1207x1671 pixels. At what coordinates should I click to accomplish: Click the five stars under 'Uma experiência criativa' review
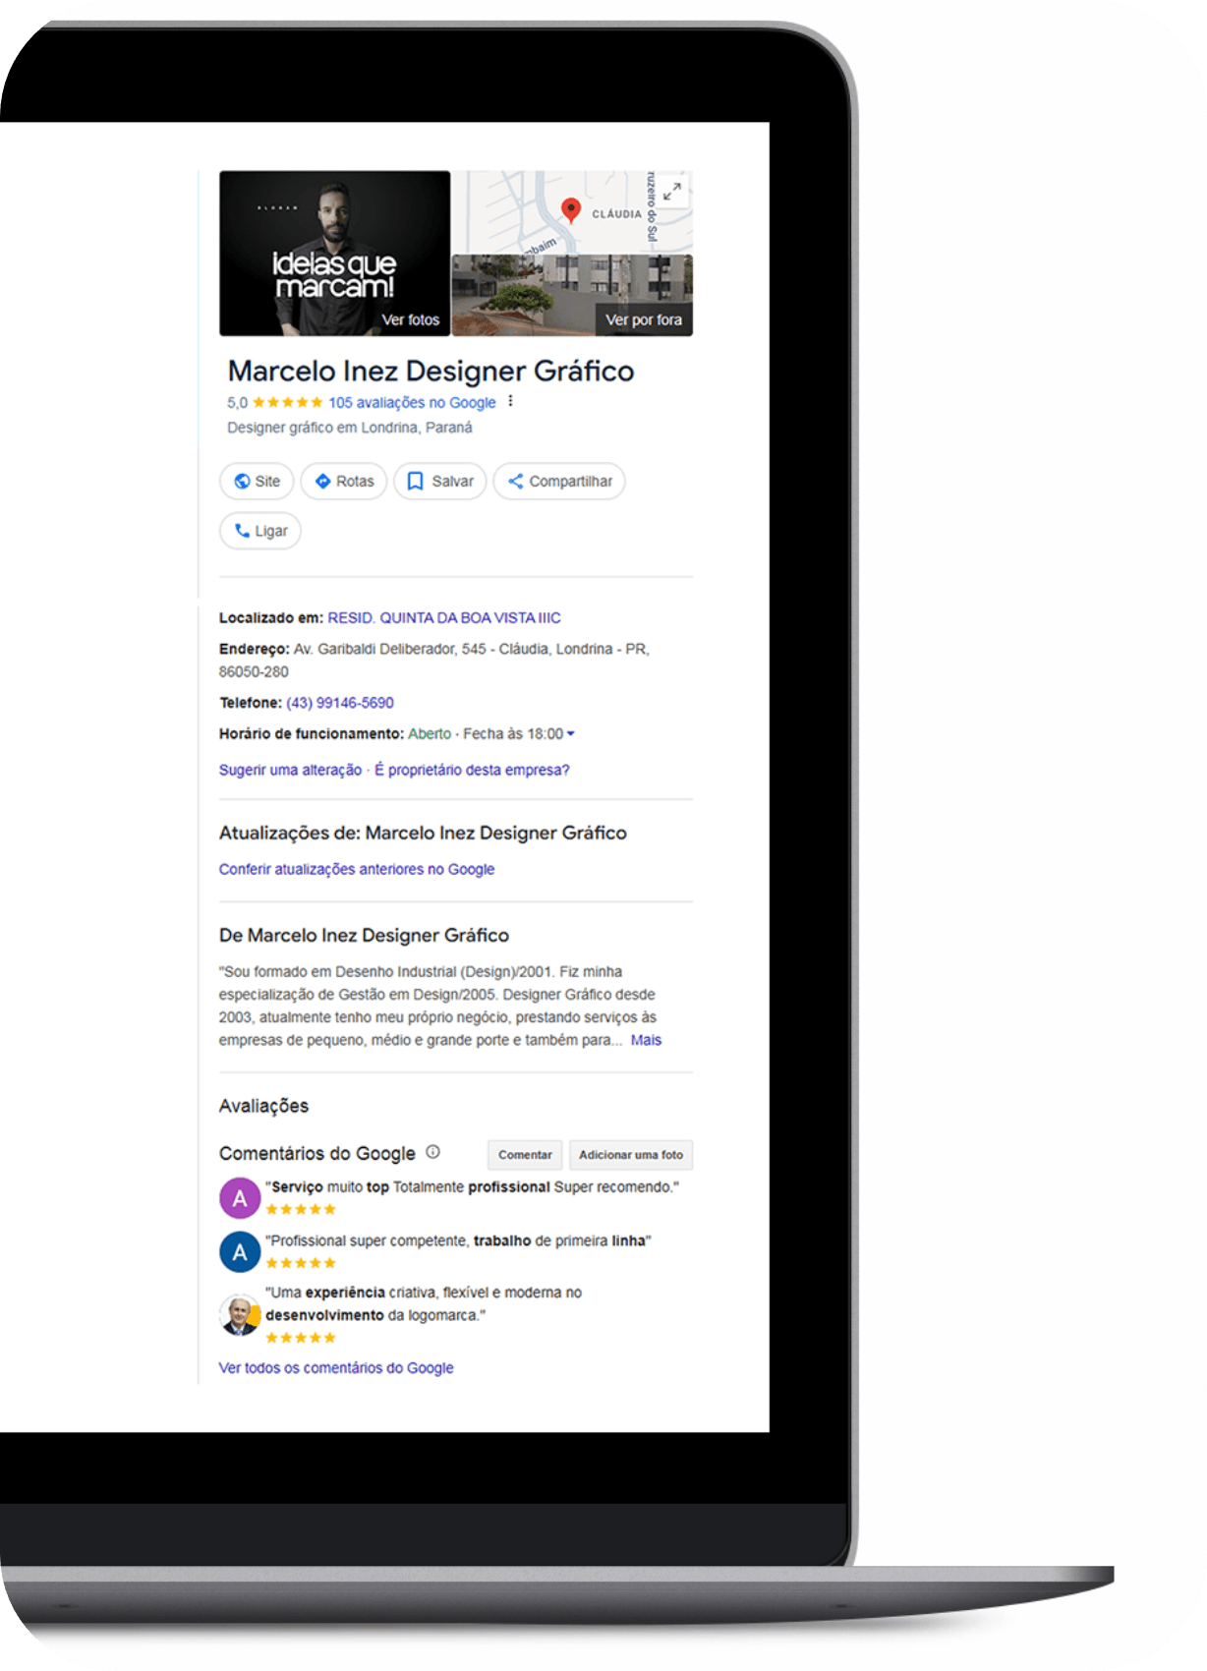point(301,1338)
